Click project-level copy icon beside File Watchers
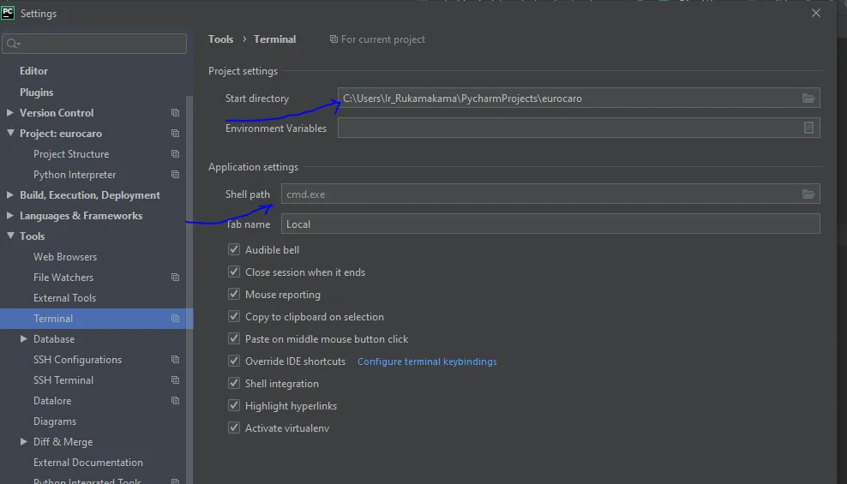The image size is (847, 484). coord(175,278)
